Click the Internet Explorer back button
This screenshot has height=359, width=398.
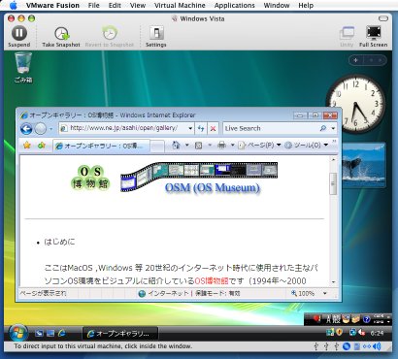[26, 129]
